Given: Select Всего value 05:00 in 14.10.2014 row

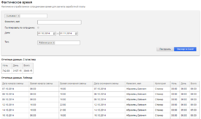Looking at the screenshot, I should [x=194, y=110].
